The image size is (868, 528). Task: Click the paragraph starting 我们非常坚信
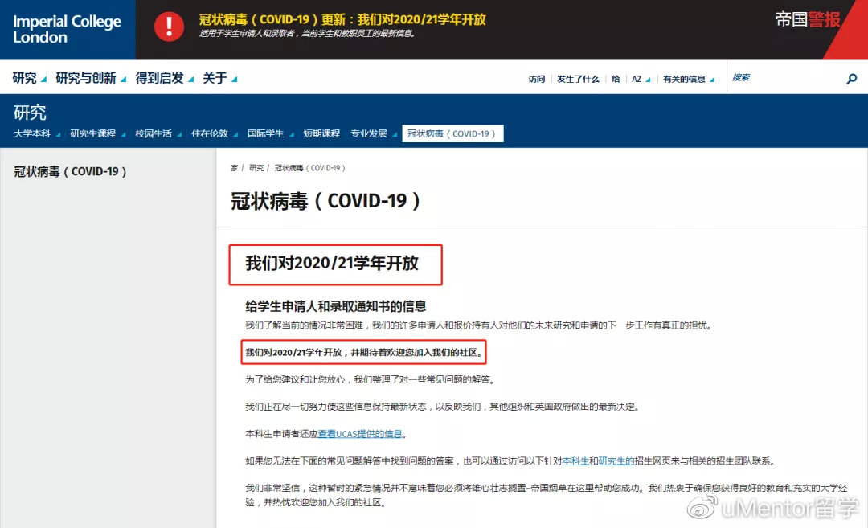tap(547, 495)
